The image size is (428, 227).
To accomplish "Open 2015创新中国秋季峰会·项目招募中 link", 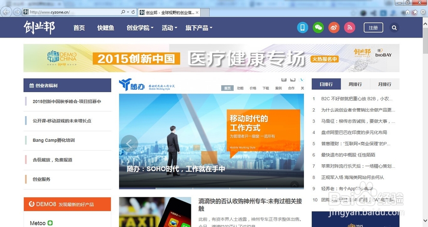I will (67, 101).
